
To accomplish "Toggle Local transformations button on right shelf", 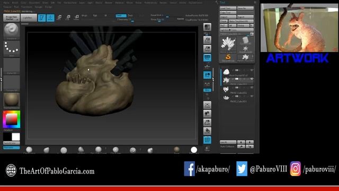I will tap(207, 75).
